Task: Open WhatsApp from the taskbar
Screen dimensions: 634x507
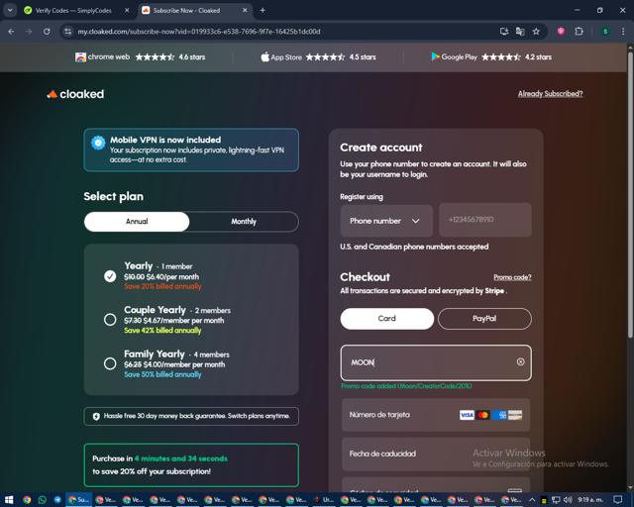Action: pyautogui.click(x=42, y=500)
